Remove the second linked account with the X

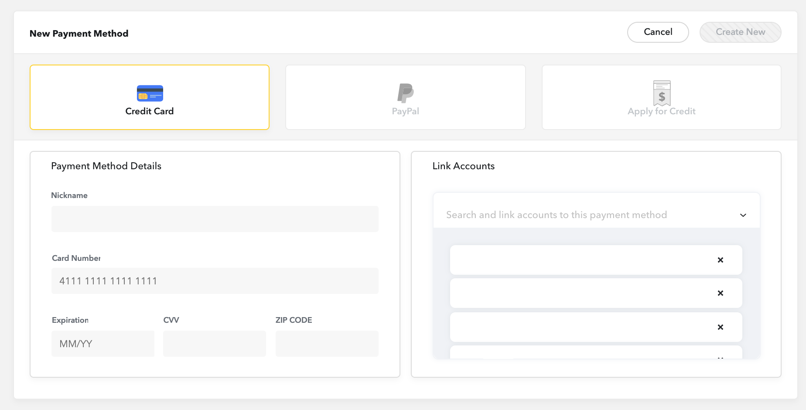[x=721, y=293]
